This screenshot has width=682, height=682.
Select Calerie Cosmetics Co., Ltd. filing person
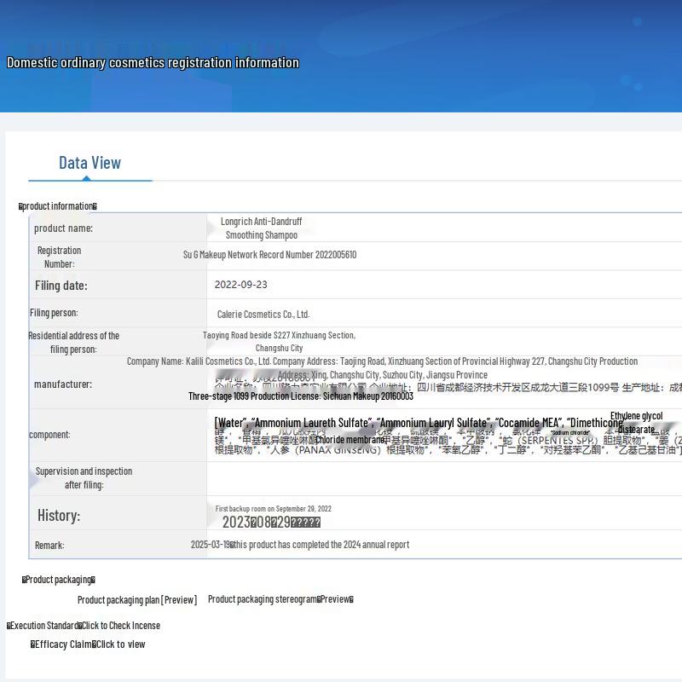(263, 314)
